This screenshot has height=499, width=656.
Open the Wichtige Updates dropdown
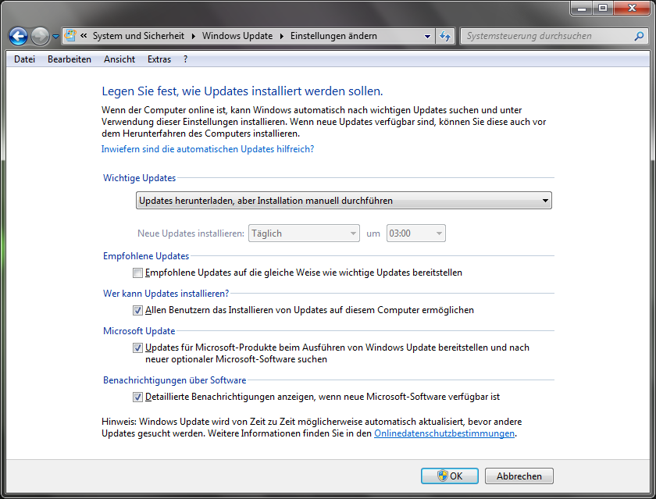click(x=344, y=201)
